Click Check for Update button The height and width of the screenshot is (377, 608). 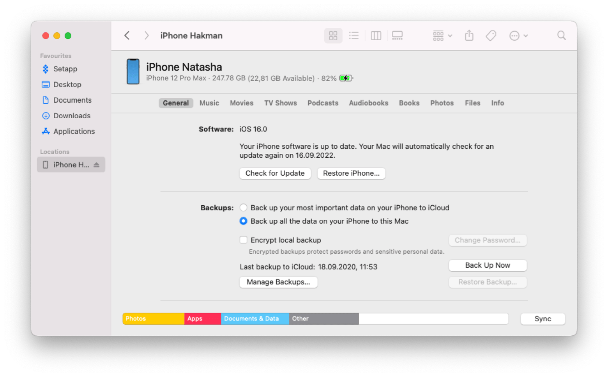pyautogui.click(x=275, y=173)
